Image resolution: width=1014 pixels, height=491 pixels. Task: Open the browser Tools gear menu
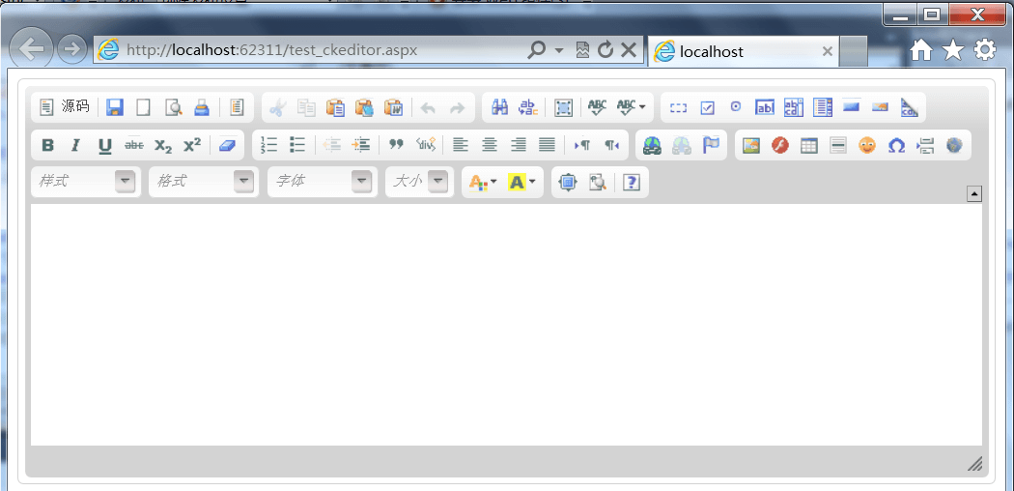(984, 50)
